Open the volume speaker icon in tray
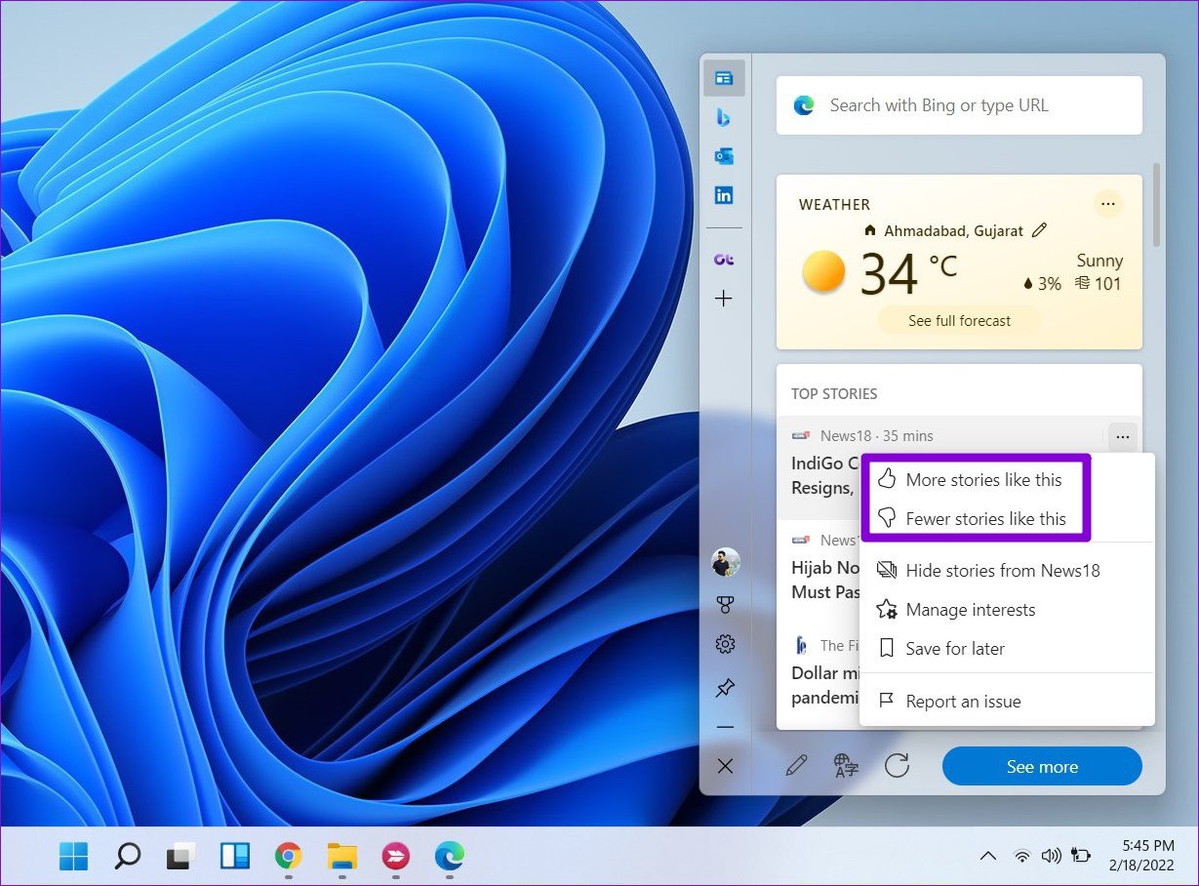The image size is (1199, 886). [1051, 856]
